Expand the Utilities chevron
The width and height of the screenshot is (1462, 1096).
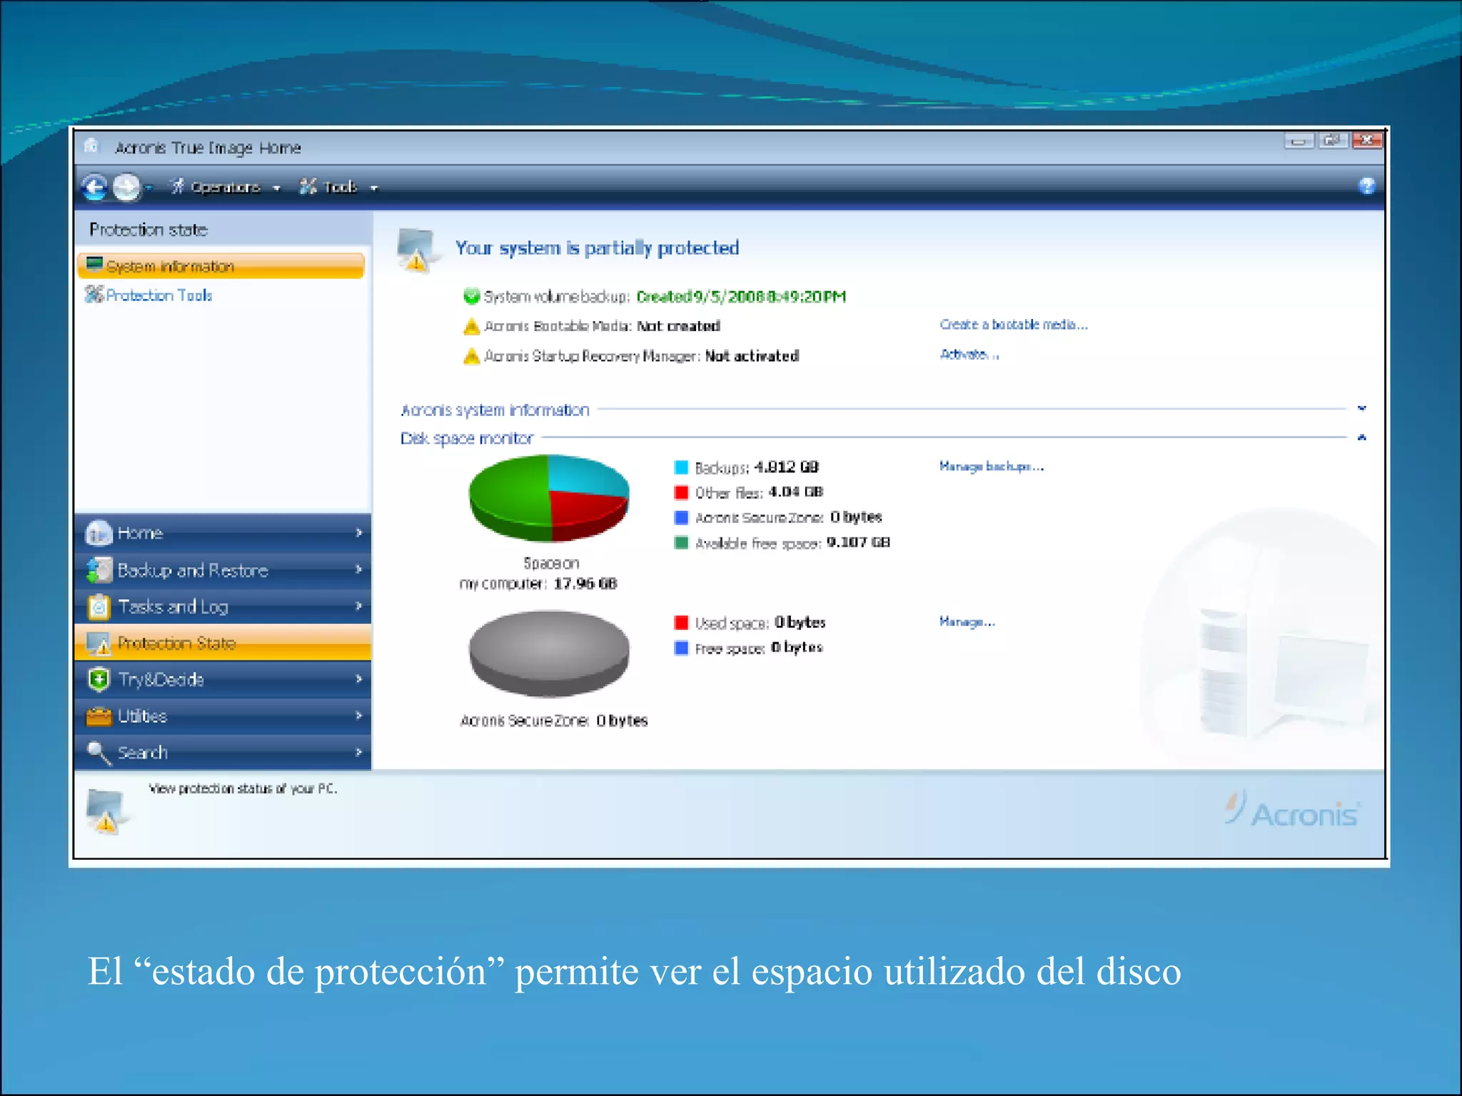[358, 715]
